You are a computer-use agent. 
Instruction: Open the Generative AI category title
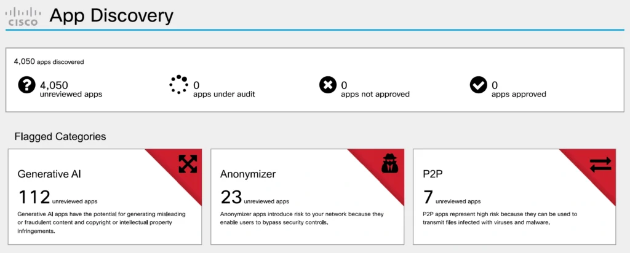point(49,174)
